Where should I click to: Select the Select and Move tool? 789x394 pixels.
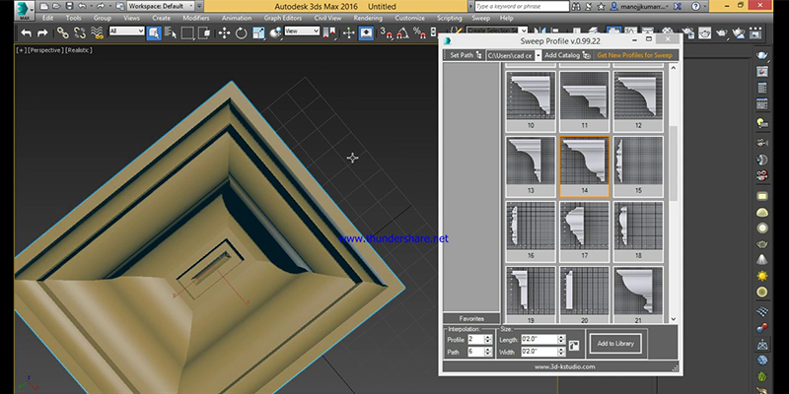225,33
